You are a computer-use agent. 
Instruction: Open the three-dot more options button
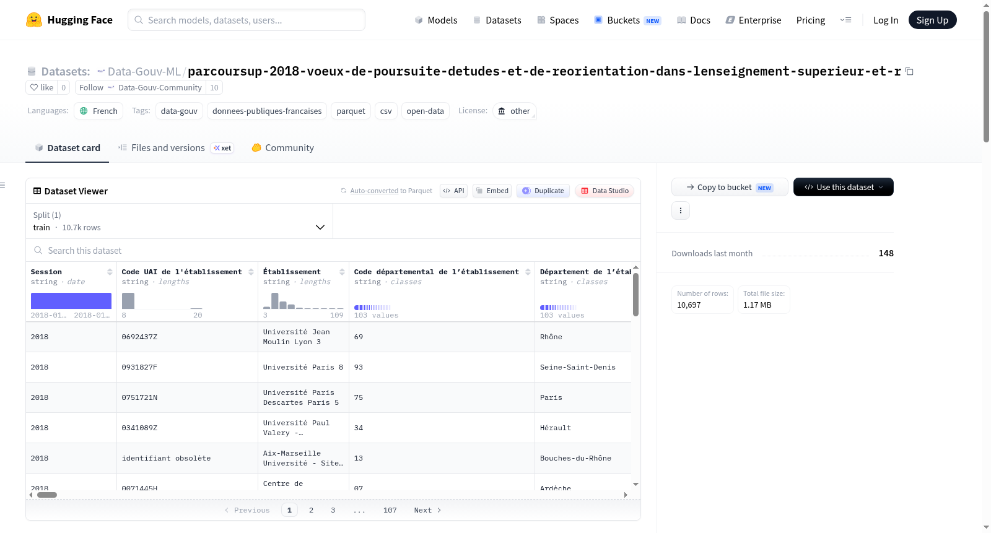click(x=681, y=210)
